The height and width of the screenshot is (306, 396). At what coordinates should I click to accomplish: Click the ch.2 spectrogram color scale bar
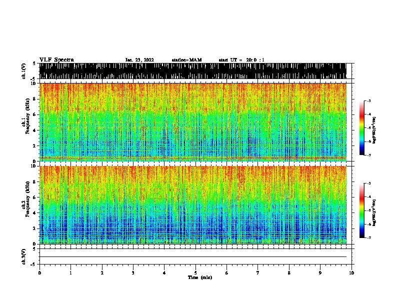361,210
